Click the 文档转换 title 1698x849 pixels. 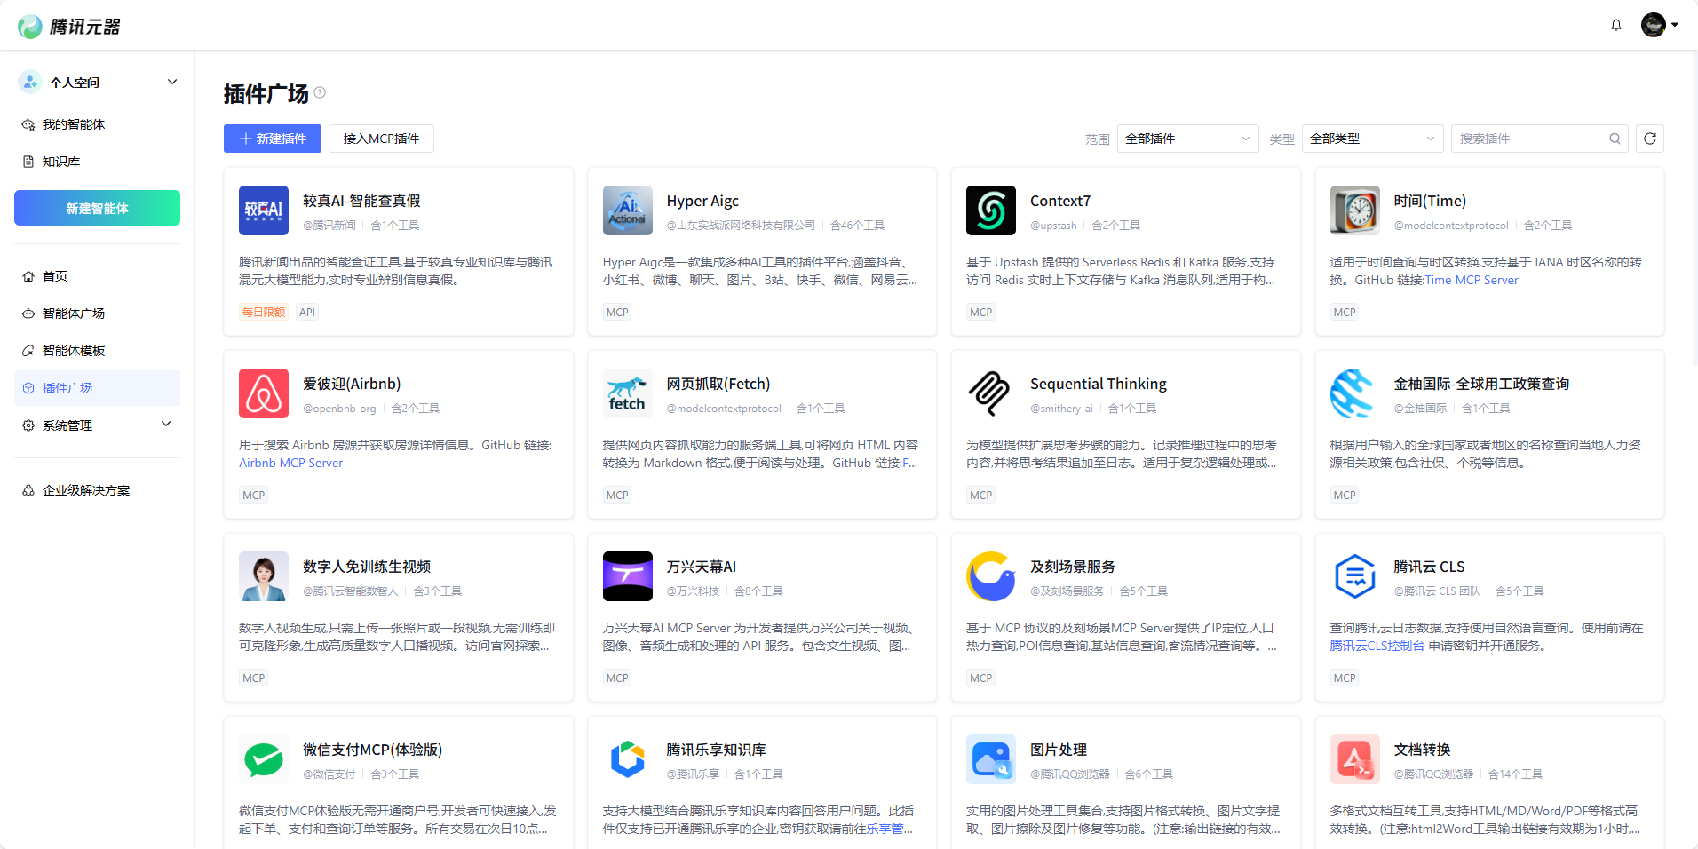1423,750
